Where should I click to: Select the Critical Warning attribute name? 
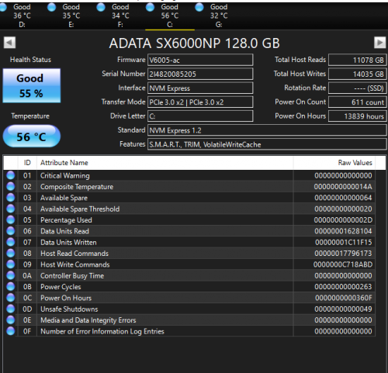tap(65, 175)
